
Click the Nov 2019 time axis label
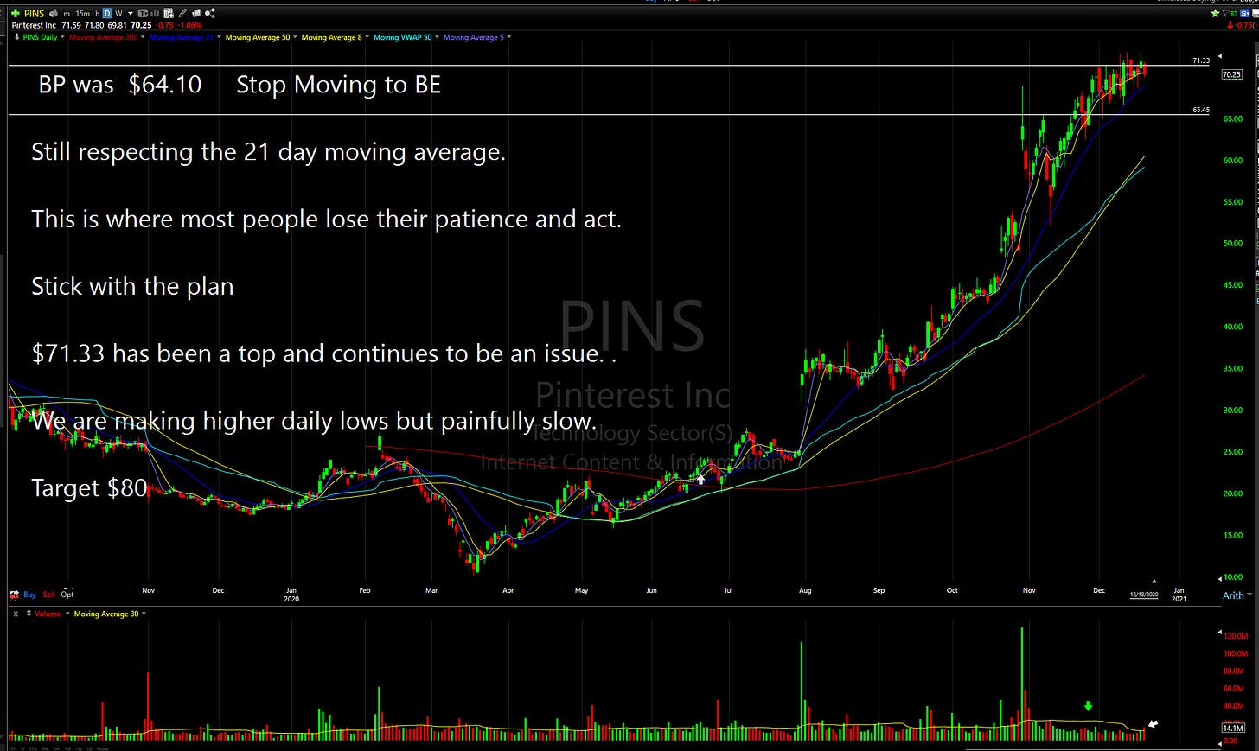click(x=148, y=590)
